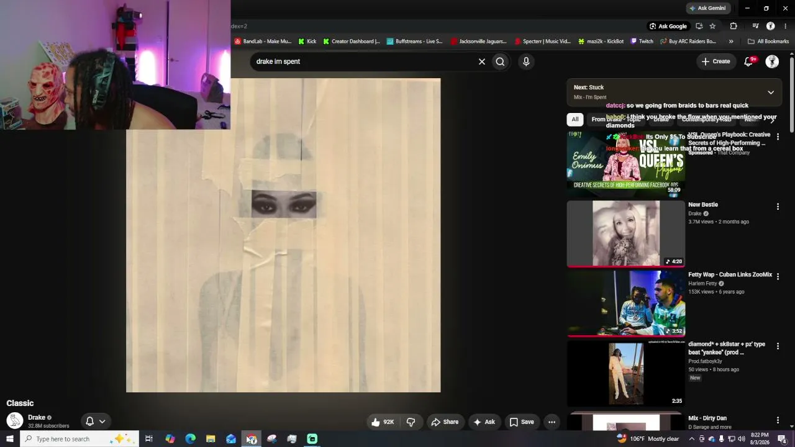
Task: Play the New Bestie video thumbnail
Action: point(626,233)
